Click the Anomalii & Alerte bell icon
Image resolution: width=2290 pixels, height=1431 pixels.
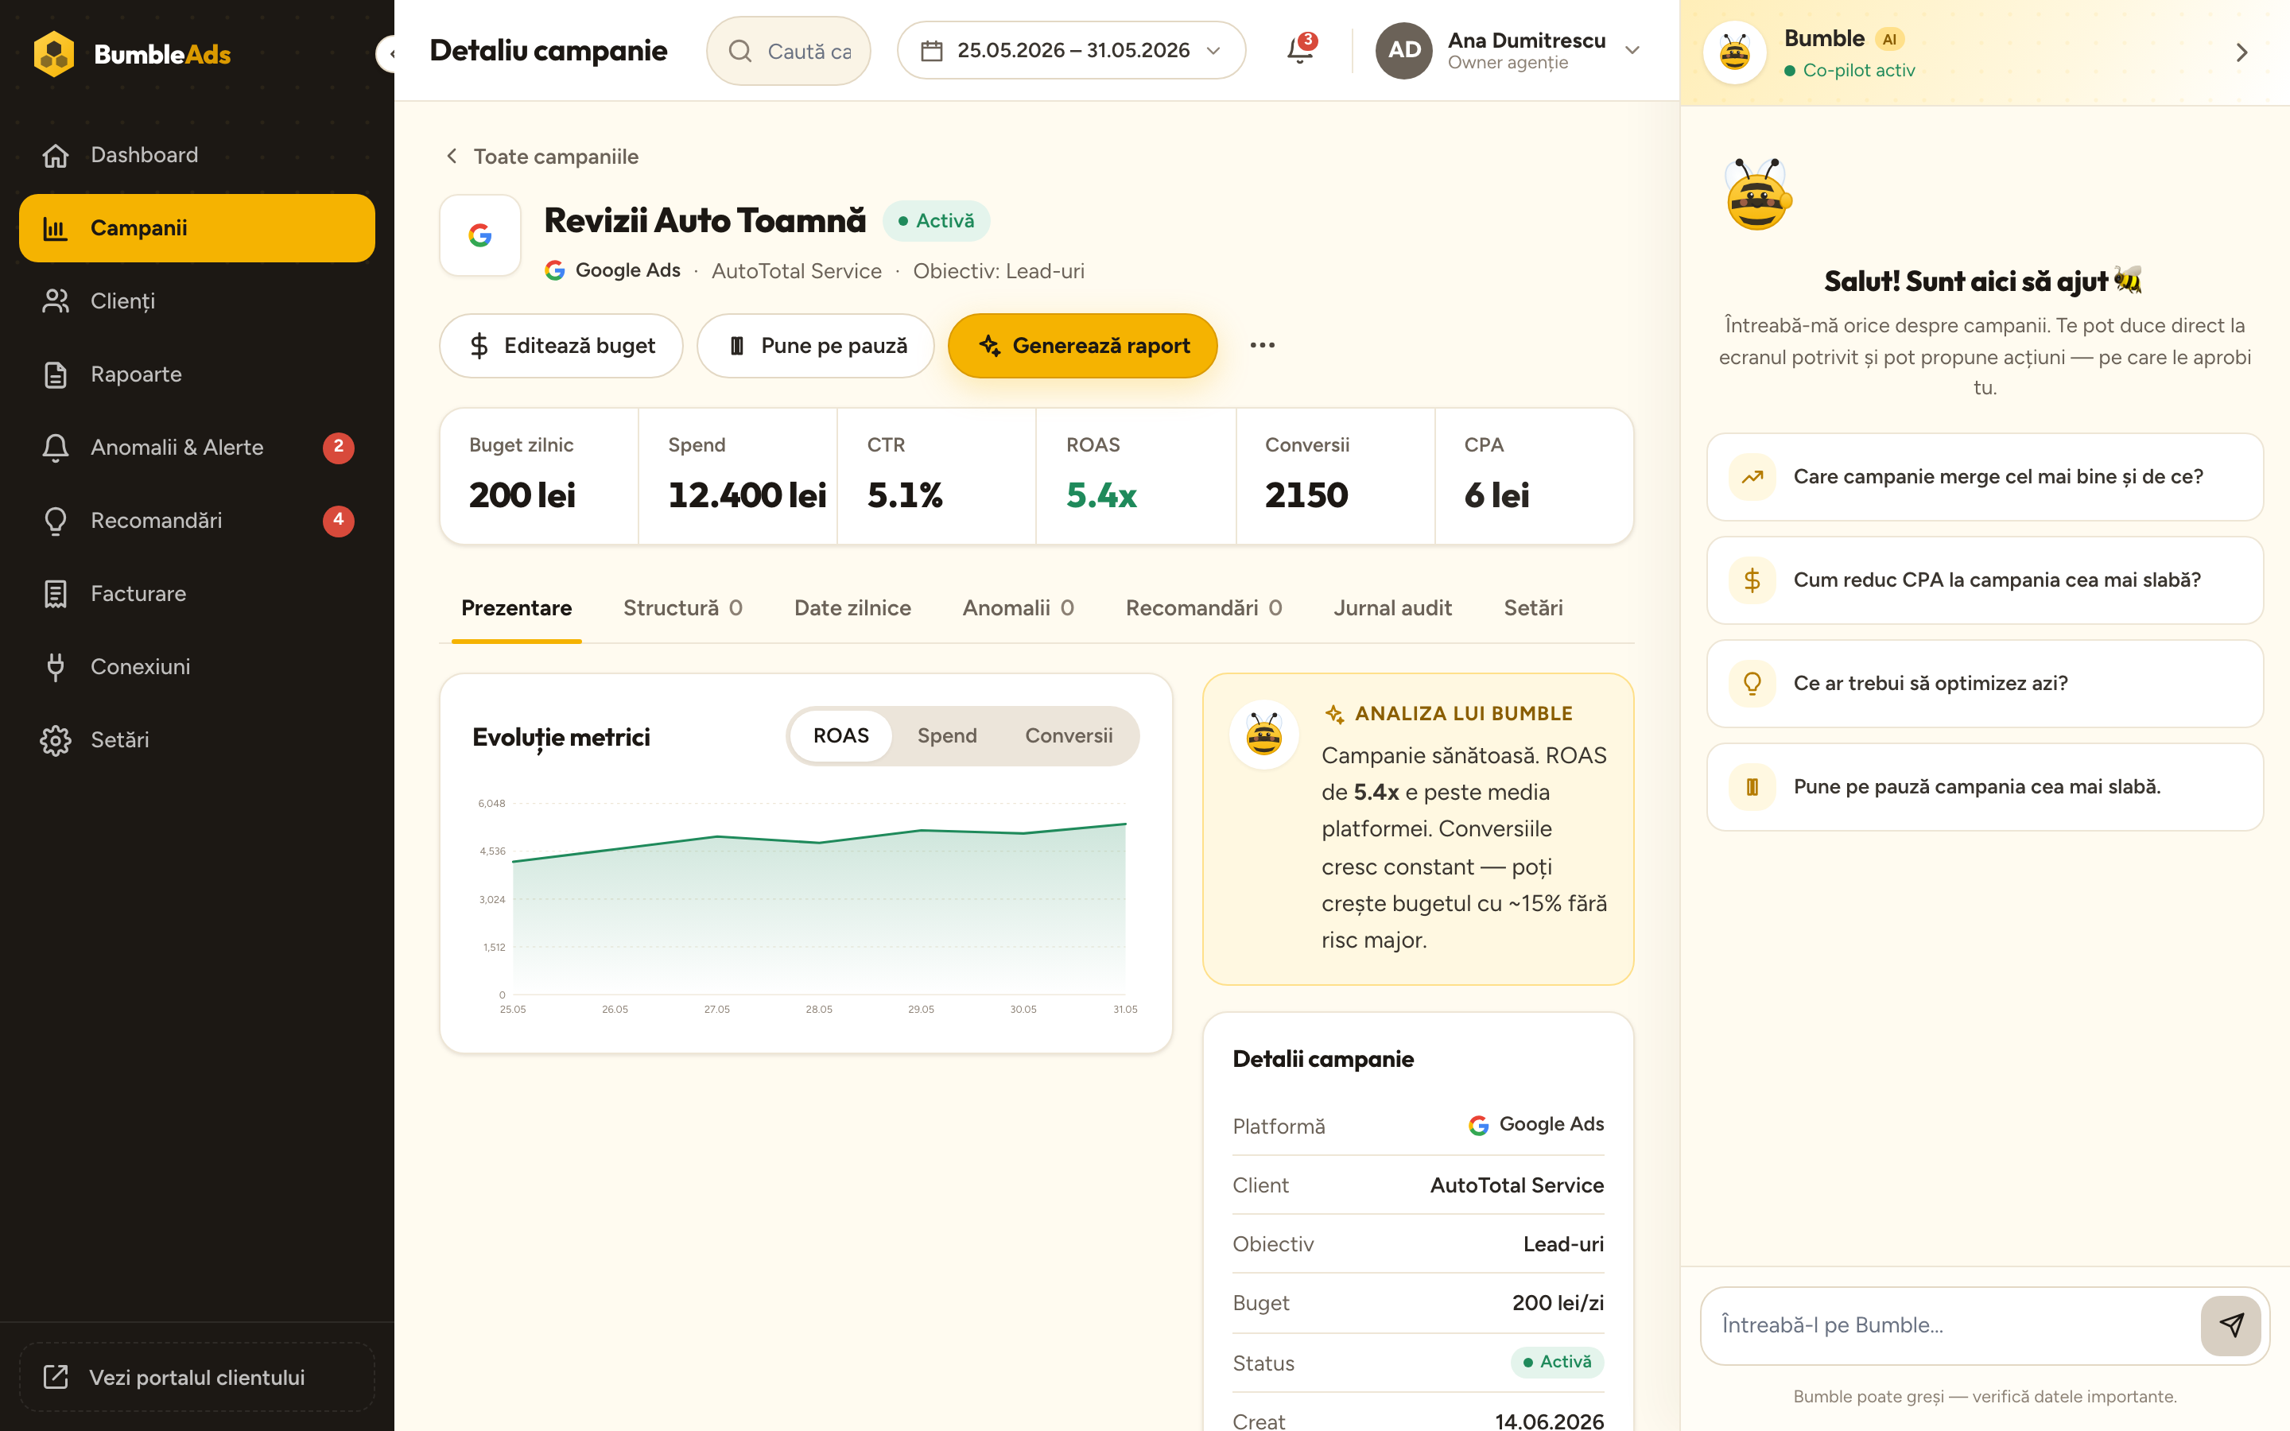56,448
